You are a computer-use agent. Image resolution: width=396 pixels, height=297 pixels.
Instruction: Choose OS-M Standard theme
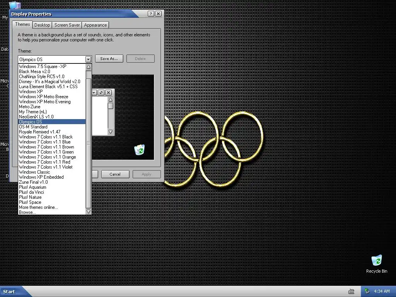point(52,127)
